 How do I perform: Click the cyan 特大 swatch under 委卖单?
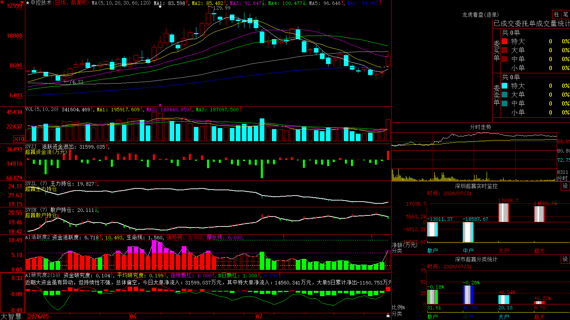[504, 86]
